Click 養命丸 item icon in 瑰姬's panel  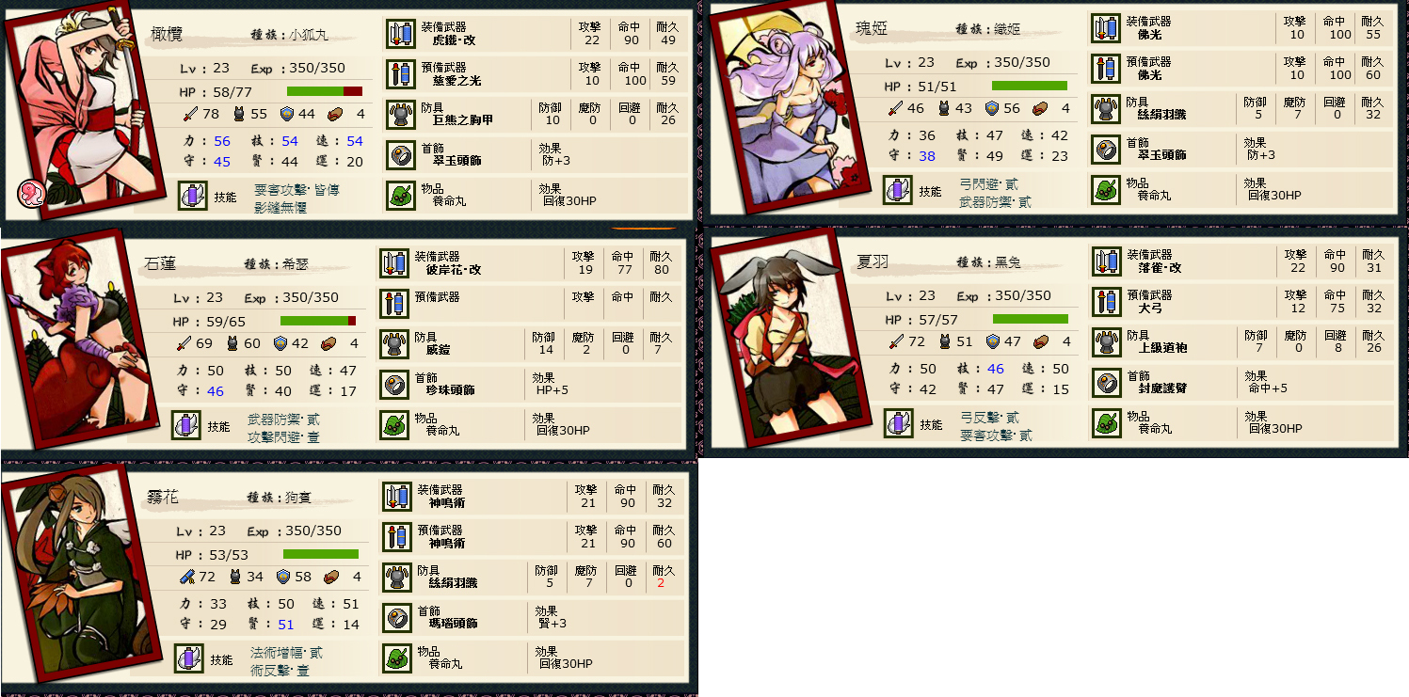tap(1105, 190)
